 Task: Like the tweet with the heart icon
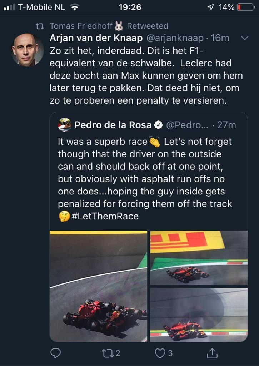tap(160, 353)
